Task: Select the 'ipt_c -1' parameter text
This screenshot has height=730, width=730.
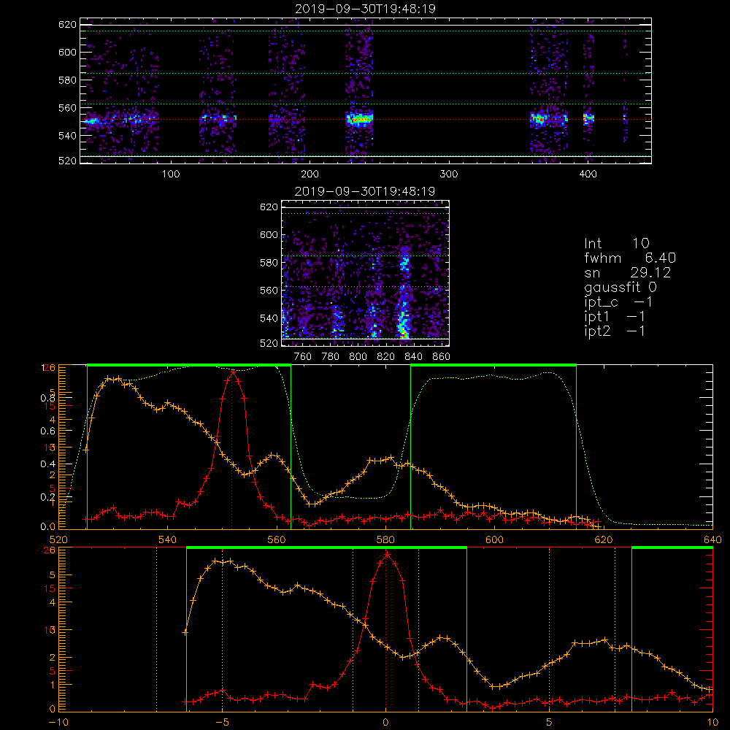Action: (x=618, y=303)
